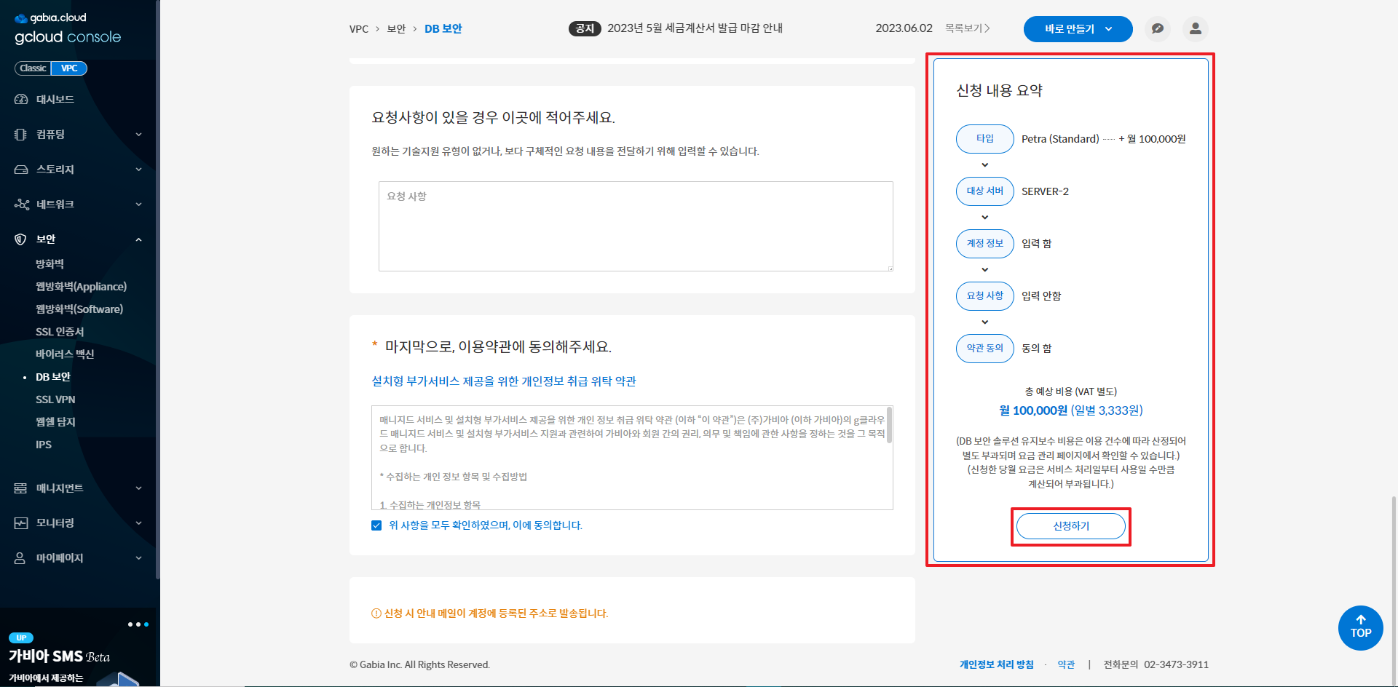The width and height of the screenshot is (1398, 687).
Task: Click the dashboard gauge icon in sidebar
Action: click(x=21, y=100)
